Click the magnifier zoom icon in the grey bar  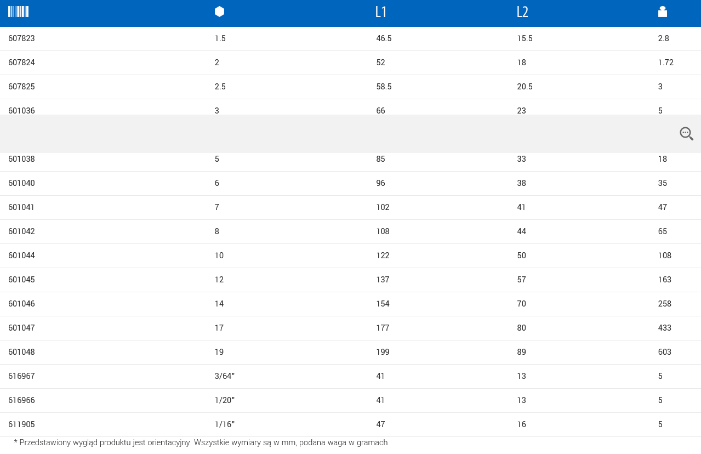[x=686, y=133]
